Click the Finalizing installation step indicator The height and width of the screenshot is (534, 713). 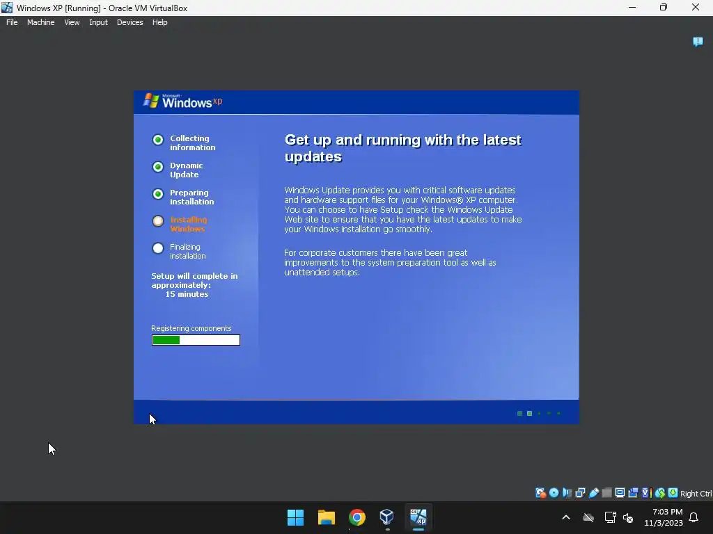(158, 248)
